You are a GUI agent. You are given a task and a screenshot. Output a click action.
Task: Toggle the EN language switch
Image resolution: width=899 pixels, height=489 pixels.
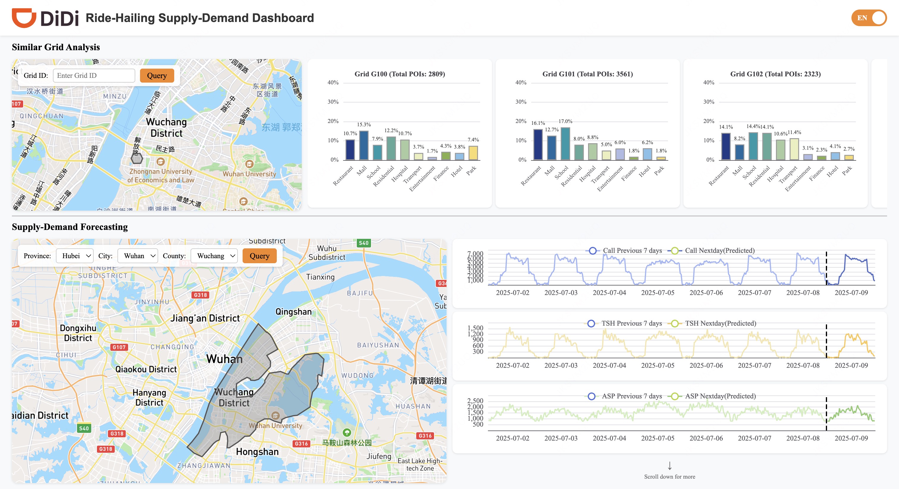pos(869,18)
